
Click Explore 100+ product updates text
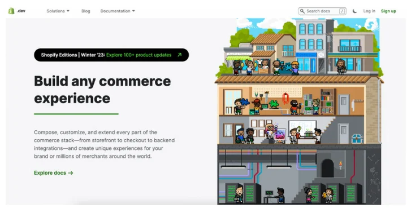(x=139, y=55)
